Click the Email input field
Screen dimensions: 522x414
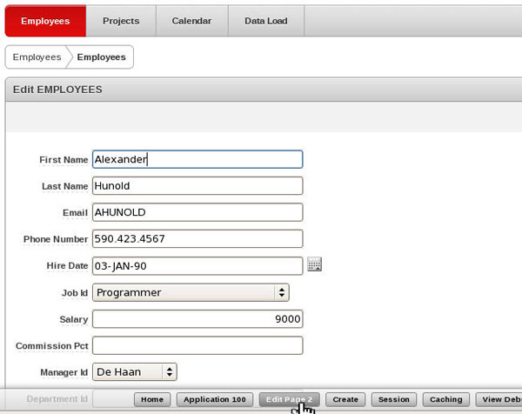(197, 212)
